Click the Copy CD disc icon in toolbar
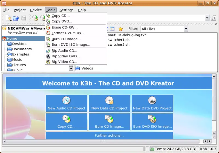Image resolution: width=219 pixels, height=153 pixels. [x=35, y=18]
